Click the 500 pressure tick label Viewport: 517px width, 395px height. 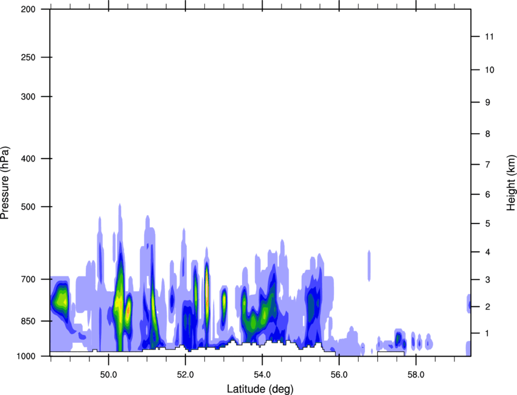pyautogui.click(x=29, y=207)
